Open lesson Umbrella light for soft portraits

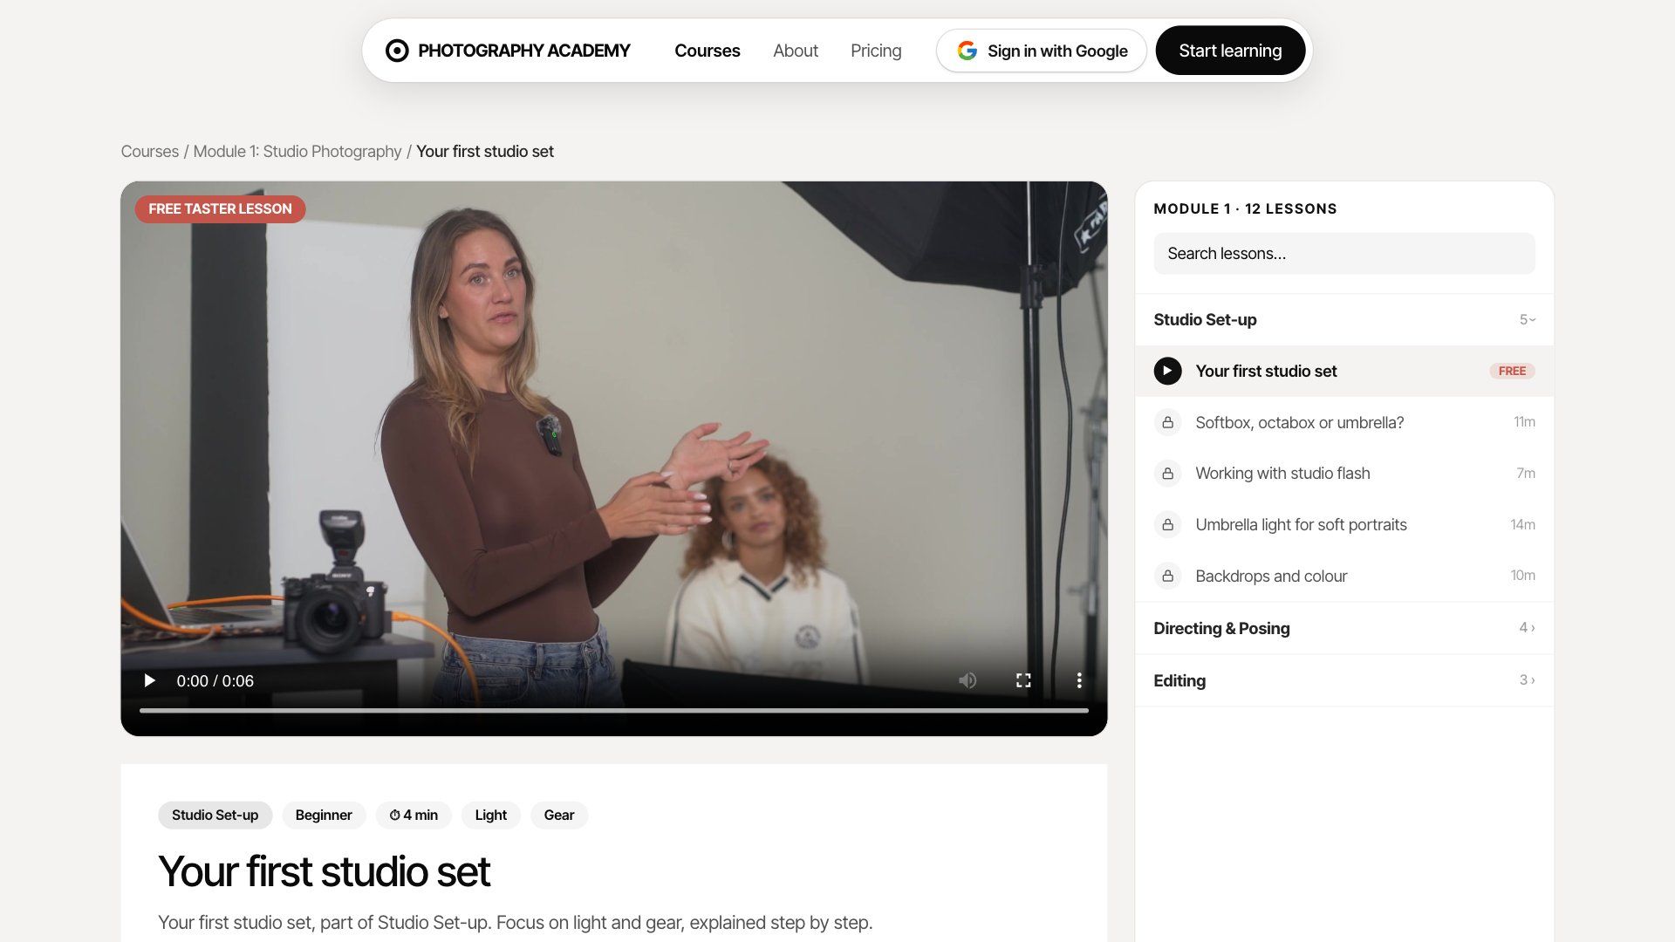(1343, 524)
